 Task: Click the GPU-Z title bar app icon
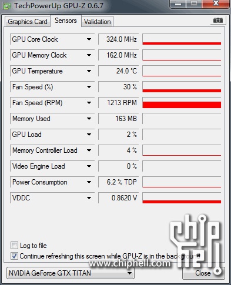pos(7,6)
